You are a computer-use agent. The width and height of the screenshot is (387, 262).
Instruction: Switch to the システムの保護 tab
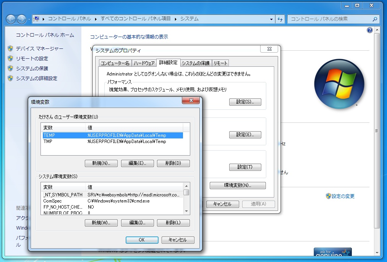click(195, 63)
